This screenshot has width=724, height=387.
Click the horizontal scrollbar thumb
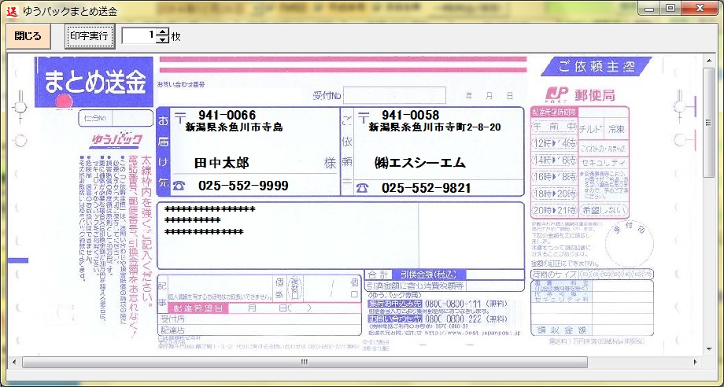(305, 362)
